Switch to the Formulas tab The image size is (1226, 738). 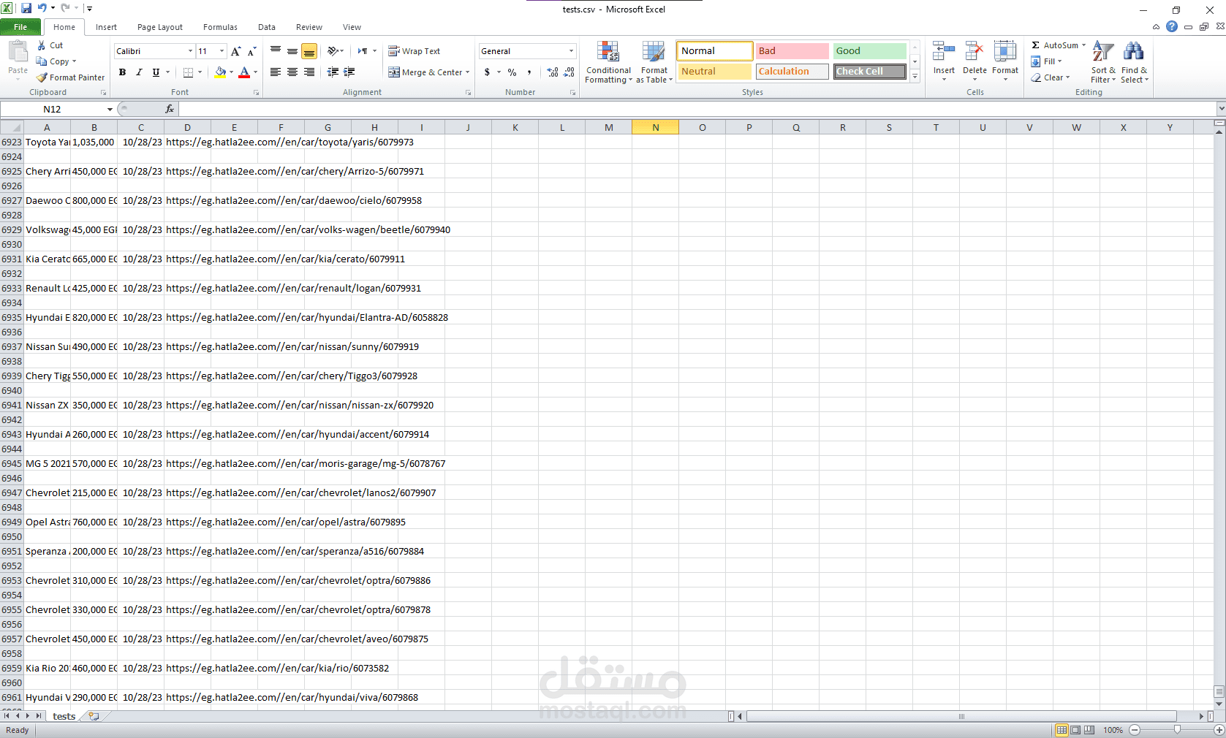[x=220, y=27]
